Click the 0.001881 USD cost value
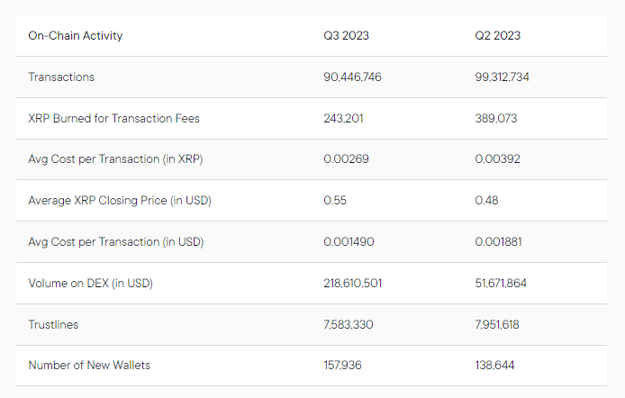Viewport: 625px width, 398px height. [x=499, y=242]
